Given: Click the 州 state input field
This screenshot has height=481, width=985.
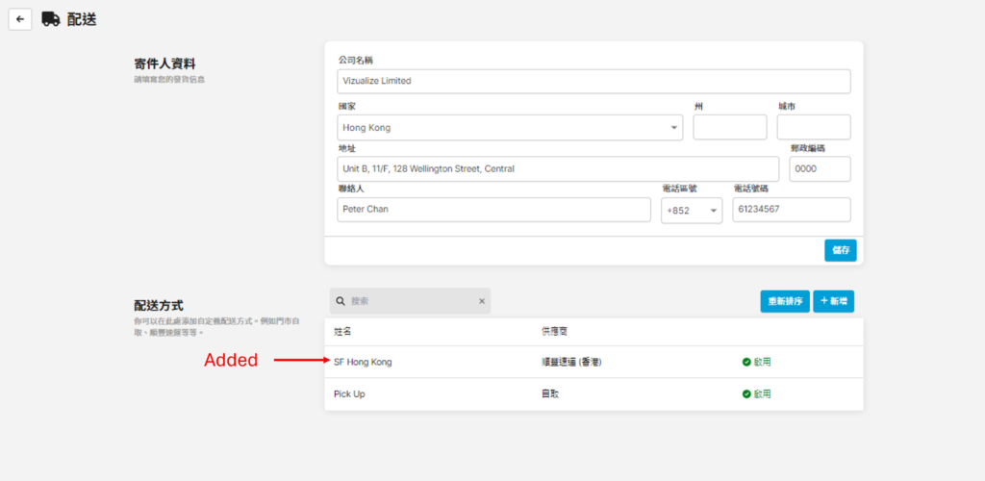Looking at the screenshot, I should click(x=729, y=127).
